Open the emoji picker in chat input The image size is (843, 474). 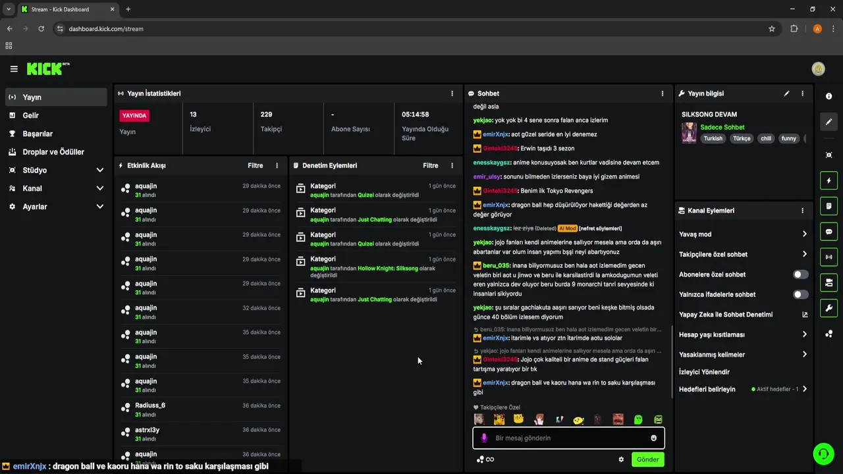(x=654, y=438)
